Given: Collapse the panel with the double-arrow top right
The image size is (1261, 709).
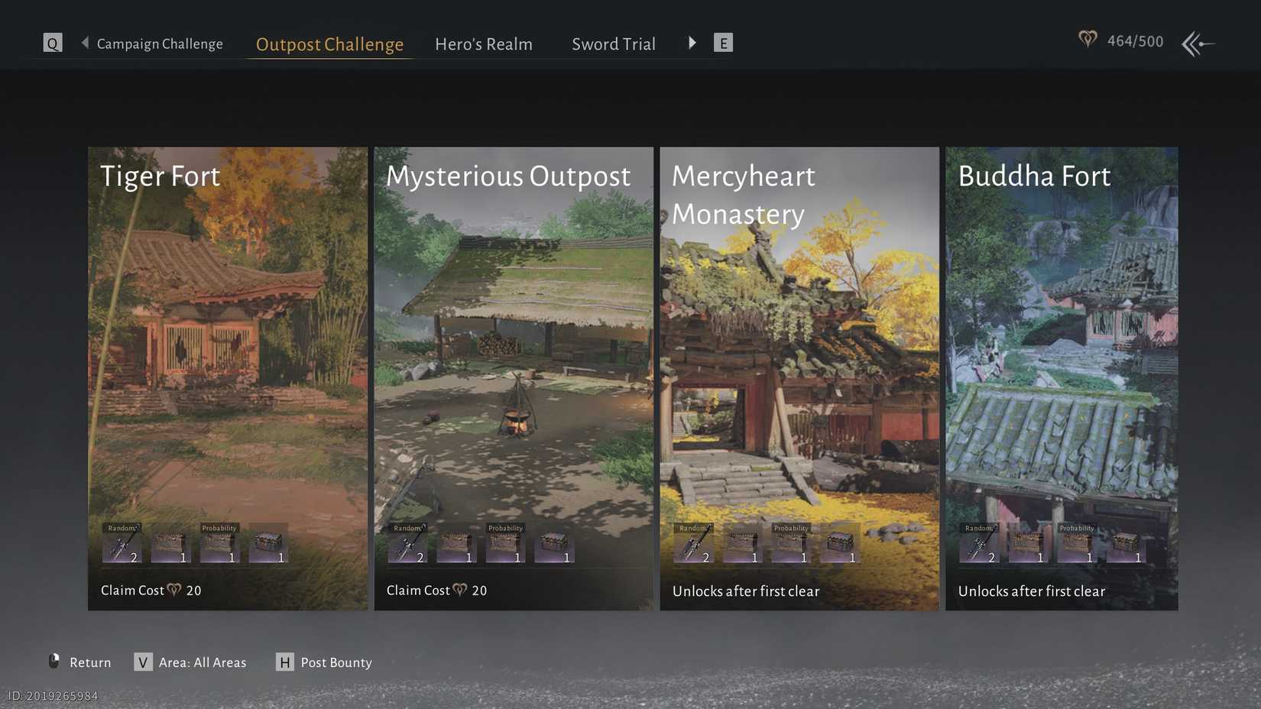Looking at the screenshot, I should coord(1196,44).
